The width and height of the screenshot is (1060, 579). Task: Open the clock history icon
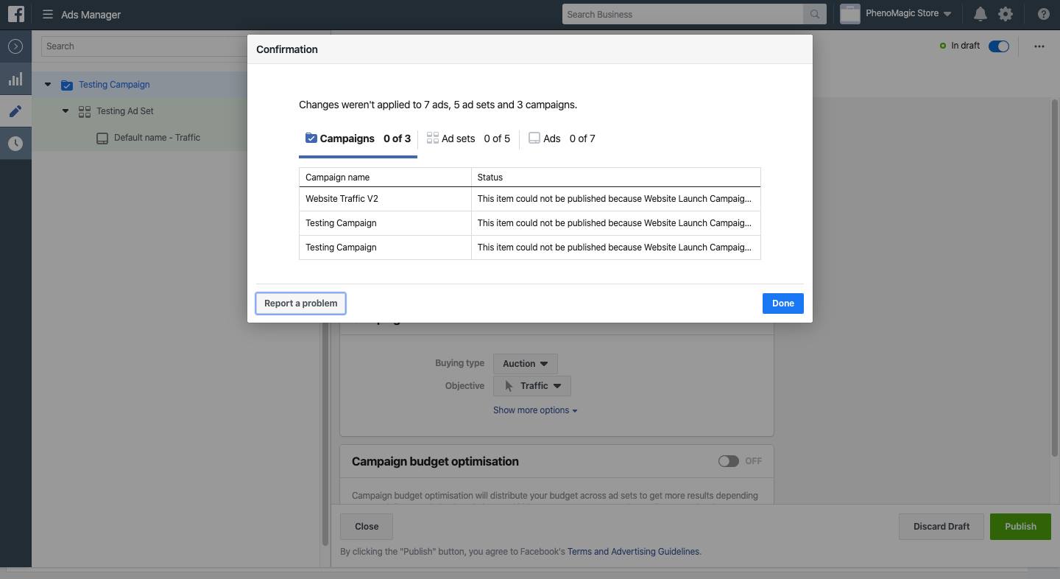coord(15,144)
